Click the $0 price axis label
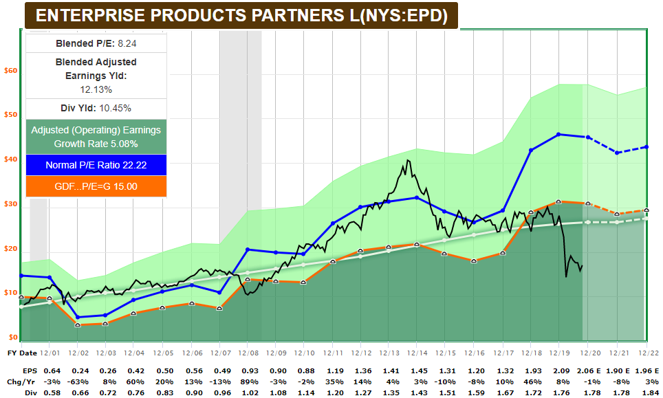The image size is (663, 398). point(12,337)
